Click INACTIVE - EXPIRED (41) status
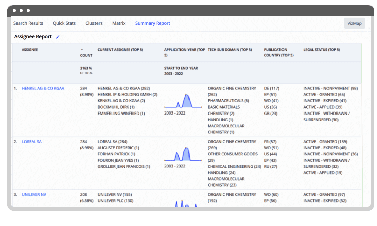377x226 pixels. coord(325,101)
